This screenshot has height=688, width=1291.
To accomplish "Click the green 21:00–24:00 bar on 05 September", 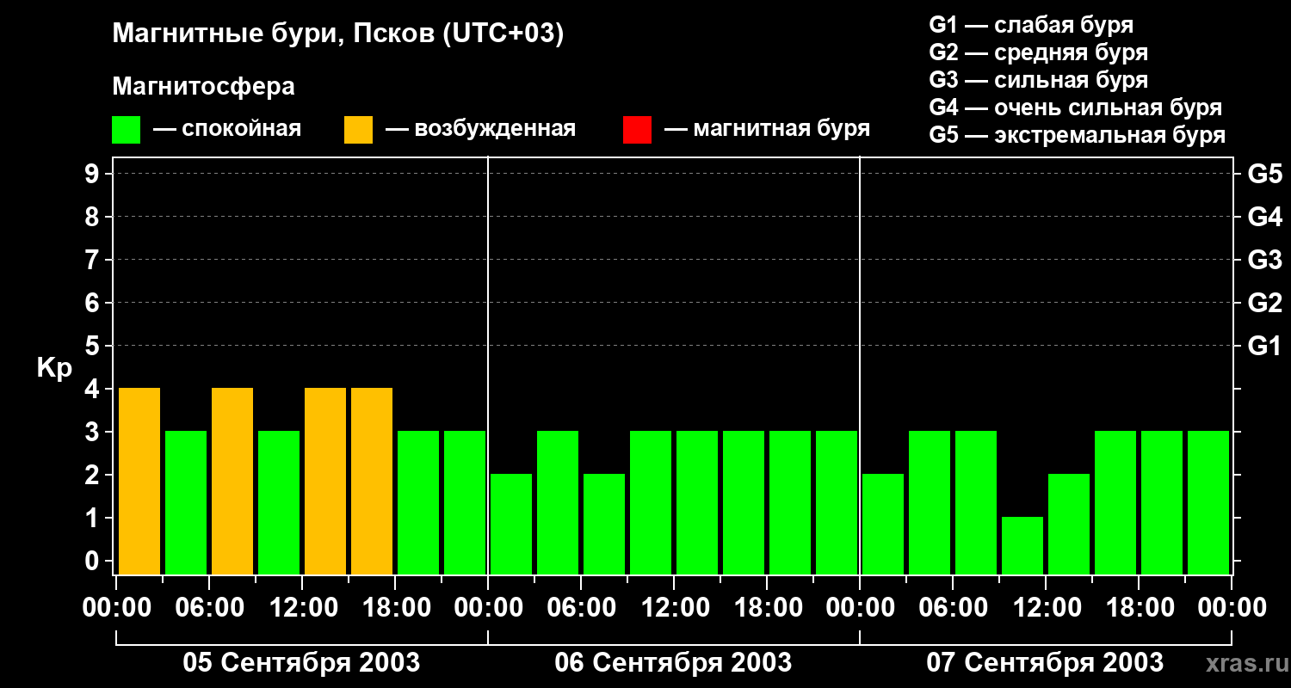I will tap(465, 502).
